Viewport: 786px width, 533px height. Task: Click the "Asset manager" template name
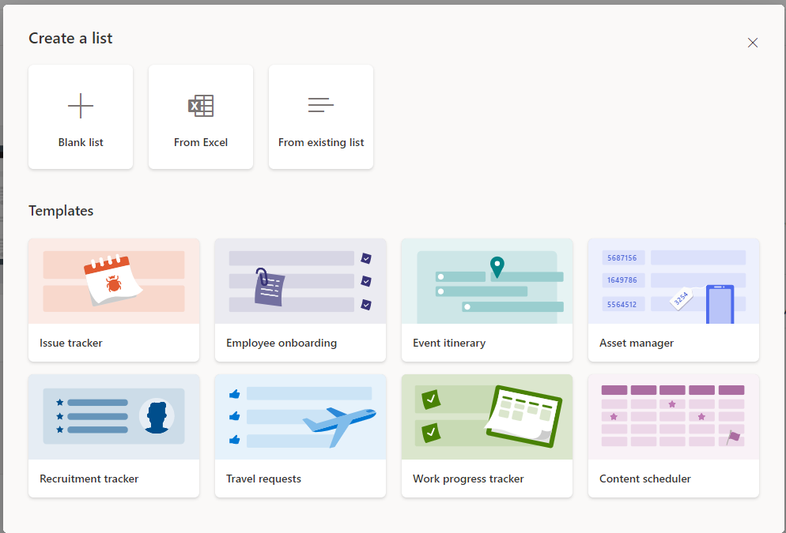pos(637,343)
